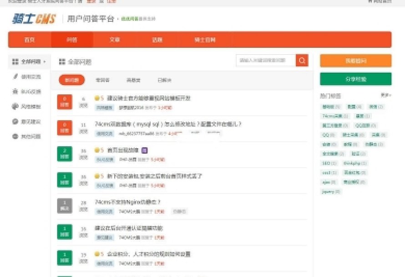Click the 其他问题 sidebar icon
Screen dimensions: 405x277
coord(15,136)
